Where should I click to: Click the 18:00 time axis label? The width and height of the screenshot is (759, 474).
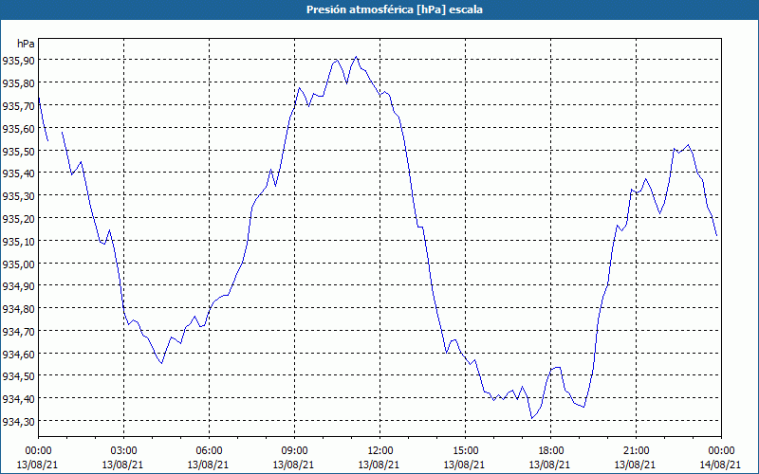(x=550, y=451)
